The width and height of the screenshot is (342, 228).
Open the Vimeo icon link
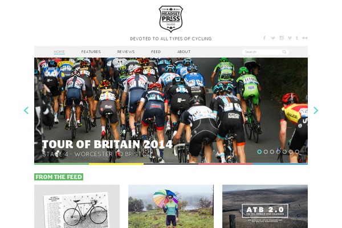[x=290, y=38]
